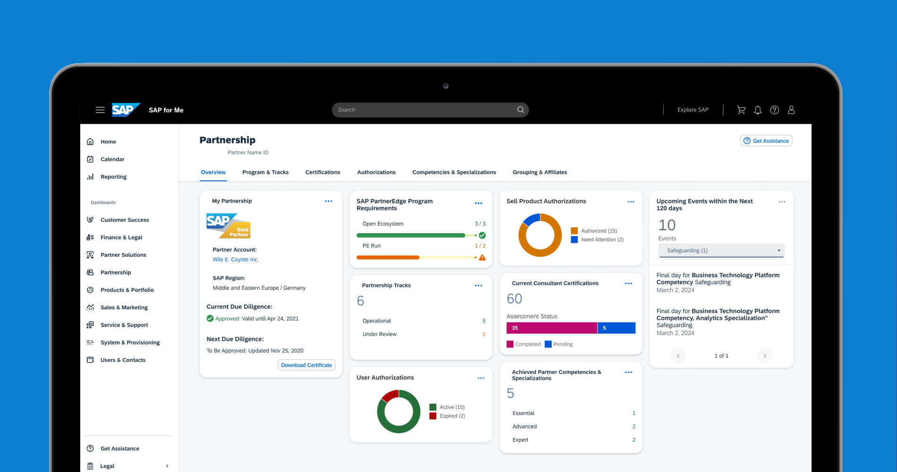897x472 pixels.
Task: Switch to Program & Tracks tab
Action: pyautogui.click(x=265, y=172)
